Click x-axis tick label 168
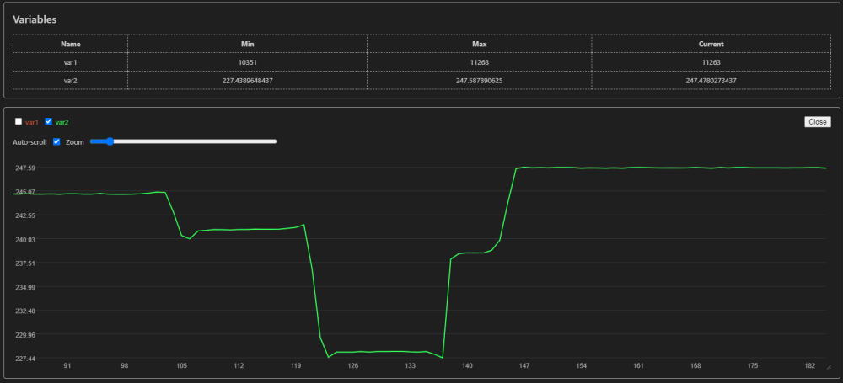The height and width of the screenshot is (383, 843). pos(695,366)
